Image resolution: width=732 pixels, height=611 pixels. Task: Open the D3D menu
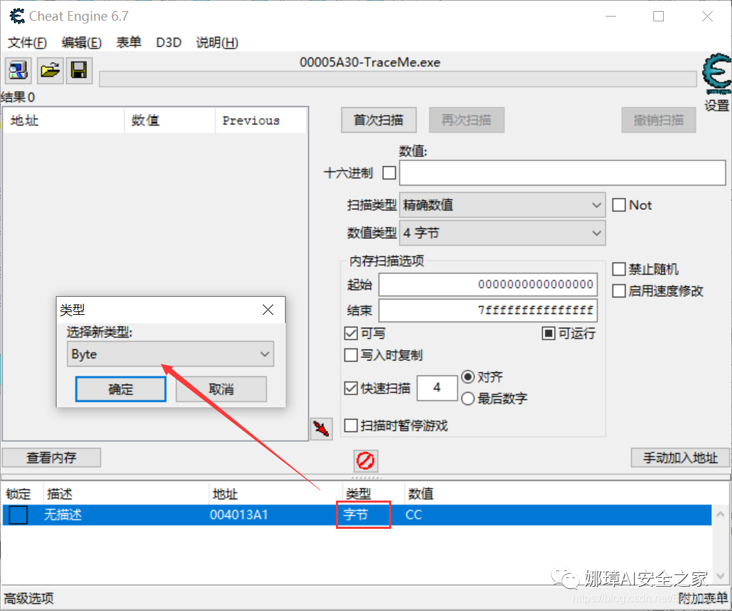click(168, 43)
